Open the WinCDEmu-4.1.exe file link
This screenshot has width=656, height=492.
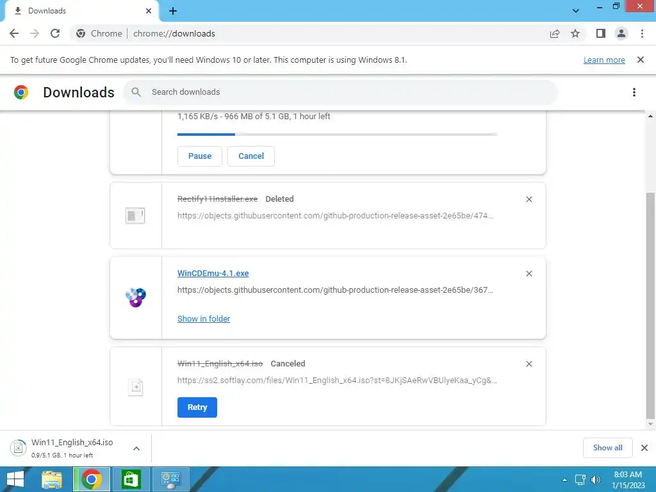coord(213,273)
